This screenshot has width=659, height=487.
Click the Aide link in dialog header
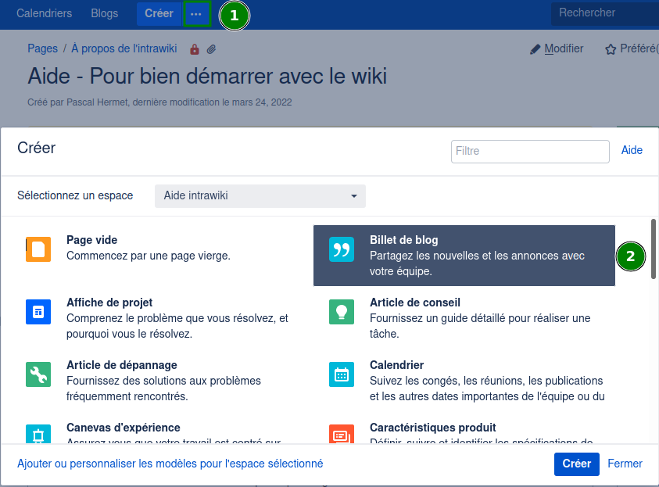pos(632,150)
